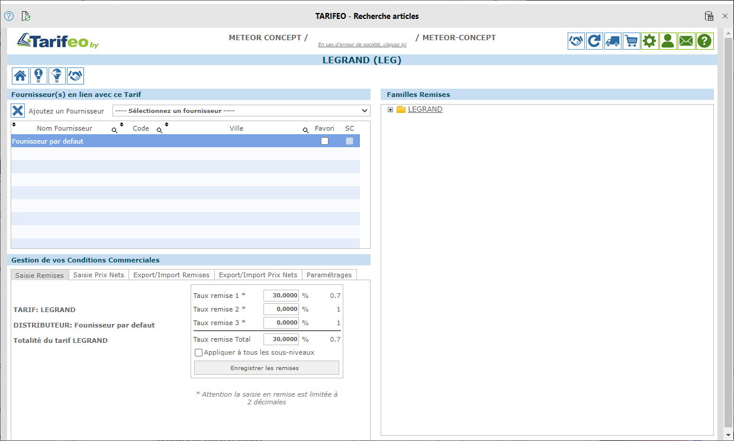Open the Export/Import Prix Nets tab
Image resolution: width=734 pixels, height=441 pixels.
(x=258, y=275)
